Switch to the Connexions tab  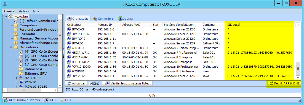[103, 19]
